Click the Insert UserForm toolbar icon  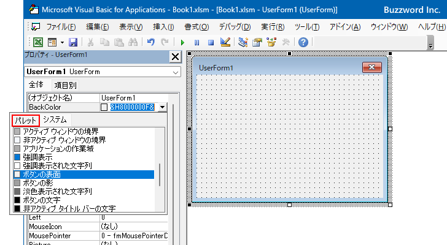(52, 42)
